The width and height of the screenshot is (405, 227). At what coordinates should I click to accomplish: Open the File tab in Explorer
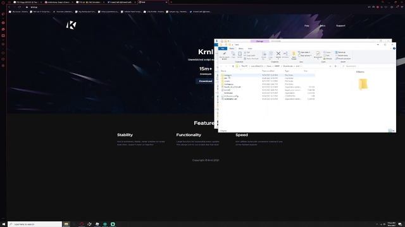pyautogui.click(x=223, y=49)
